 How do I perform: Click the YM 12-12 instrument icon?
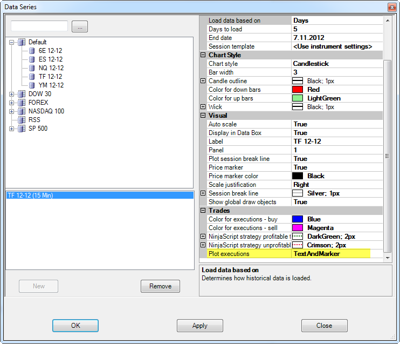tap(32, 85)
